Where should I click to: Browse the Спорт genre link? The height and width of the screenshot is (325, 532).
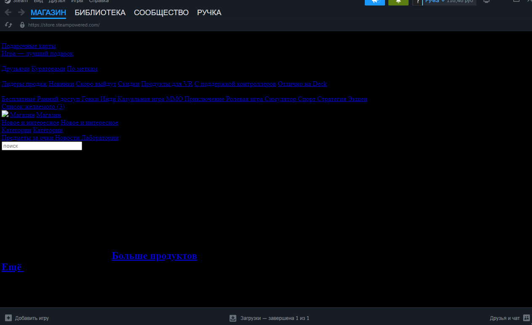click(x=307, y=99)
